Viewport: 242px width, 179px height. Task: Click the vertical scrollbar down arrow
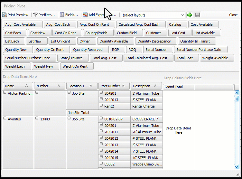coord(237,166)
